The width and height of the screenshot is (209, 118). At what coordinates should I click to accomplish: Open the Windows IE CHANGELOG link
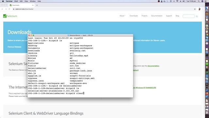tap(144, 88)
